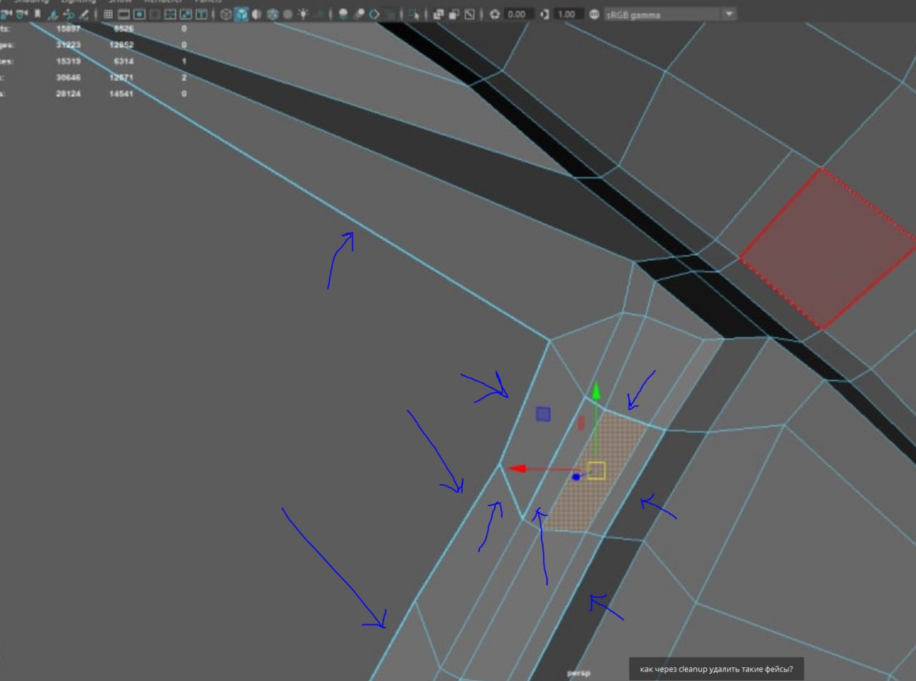This screenshot has width=916, height=681.
Task: Click HUD value 12671
Action: coord(121,77)
